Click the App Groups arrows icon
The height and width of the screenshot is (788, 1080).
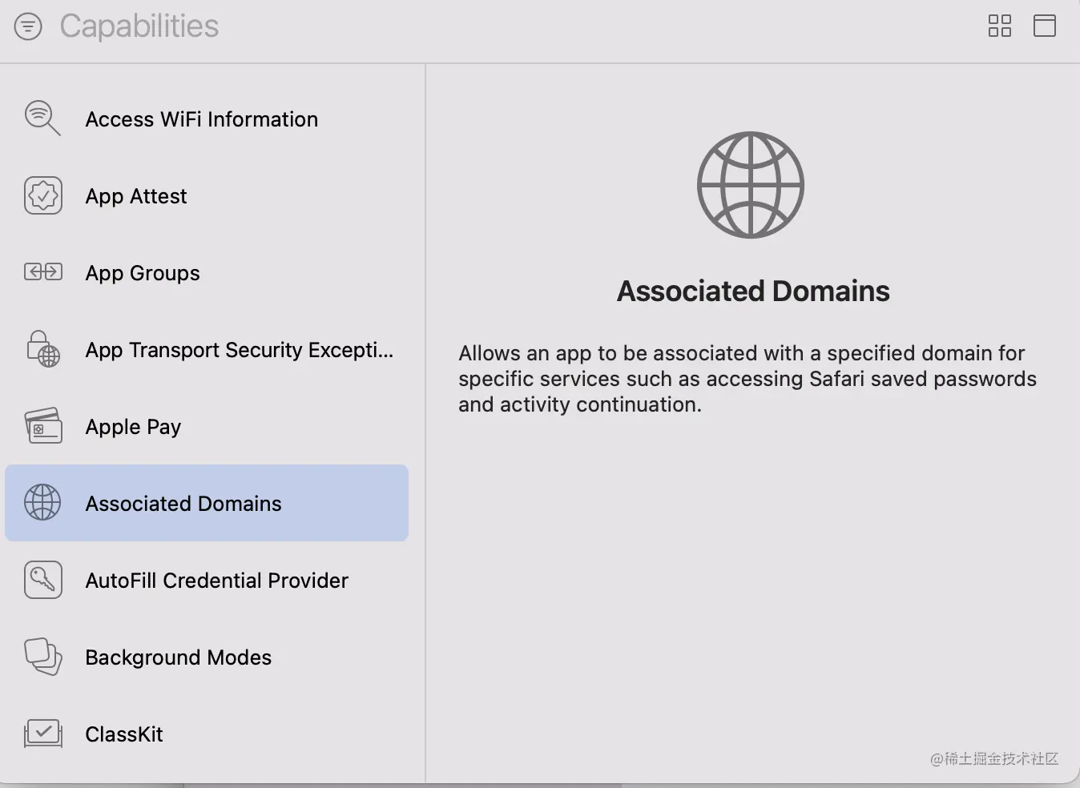[x=43, y=272]
